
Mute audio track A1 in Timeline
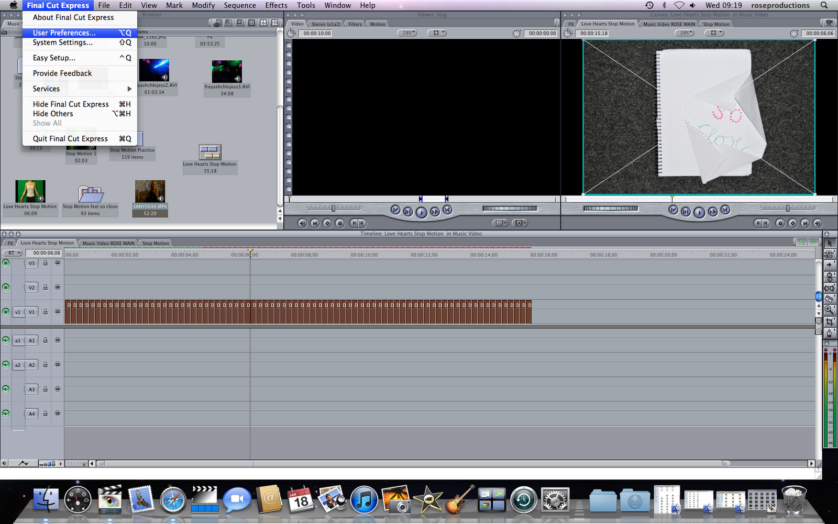pos(6,340)
